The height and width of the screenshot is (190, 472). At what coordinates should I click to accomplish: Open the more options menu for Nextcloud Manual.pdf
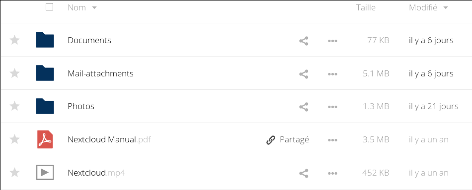click(332, 140)
